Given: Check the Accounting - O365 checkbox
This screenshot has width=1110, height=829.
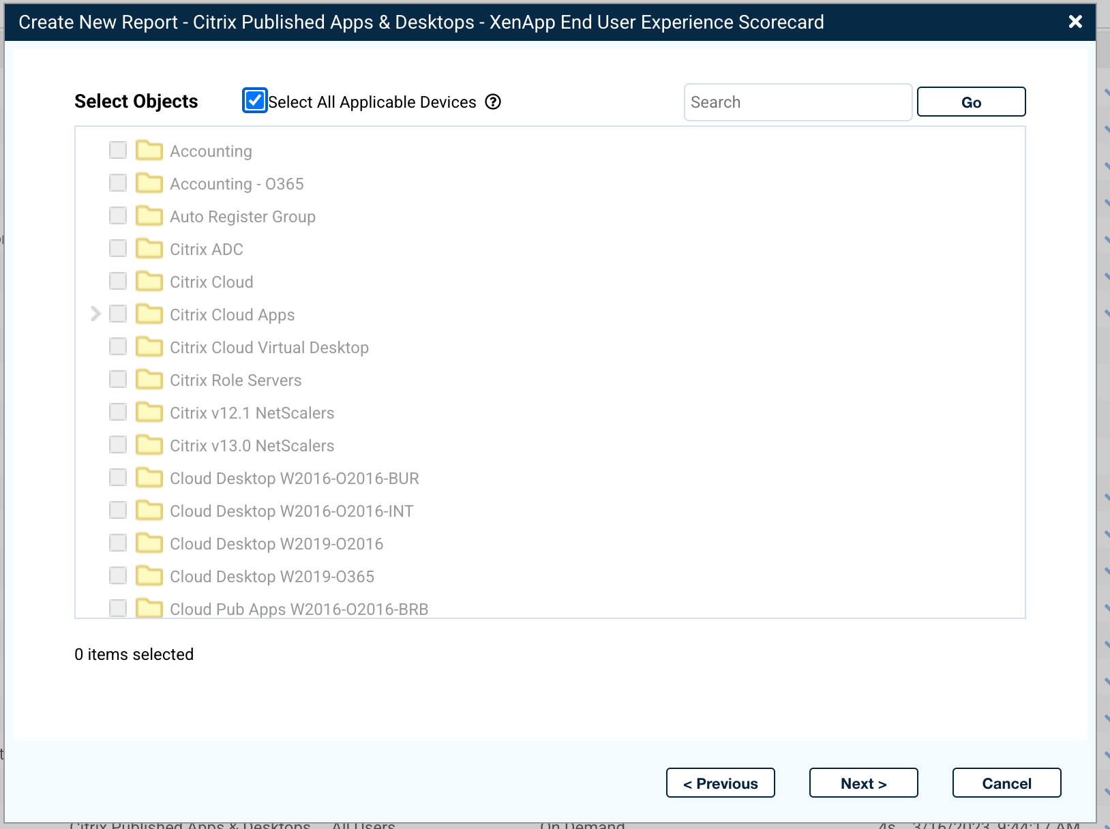Looking at the screenshot, I should (118, 183).
